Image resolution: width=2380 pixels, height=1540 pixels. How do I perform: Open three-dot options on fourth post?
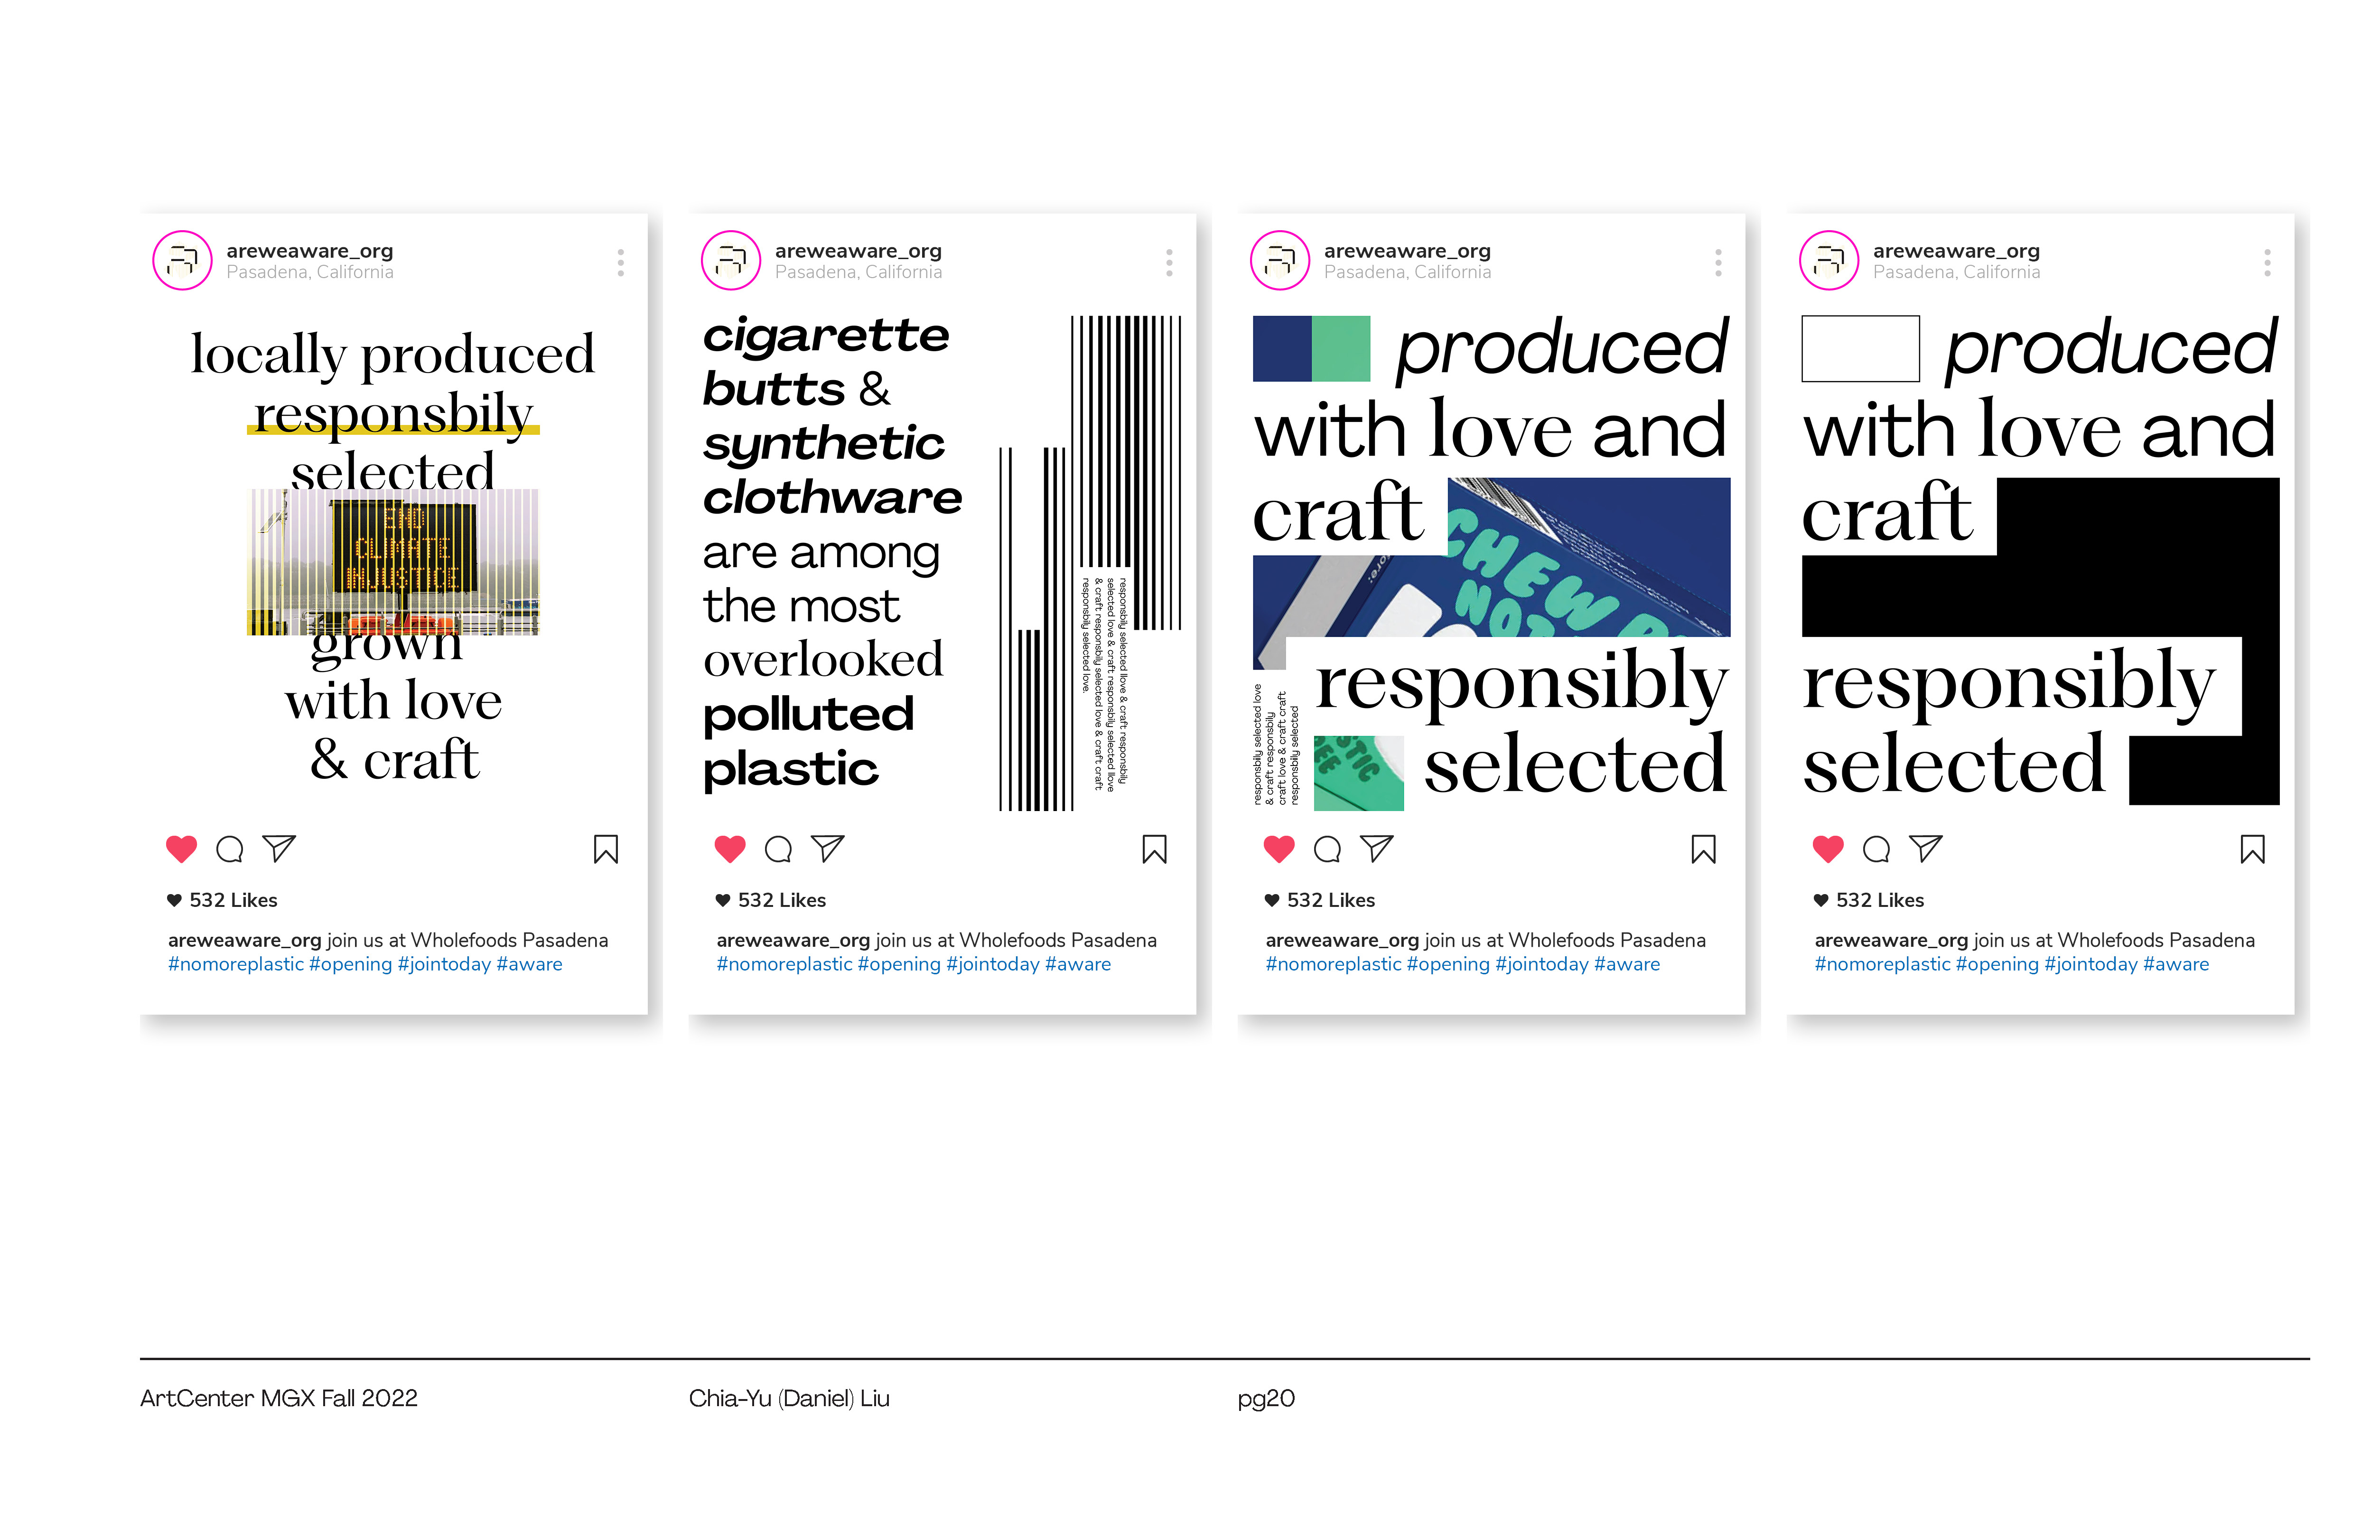tap(2267, 263)
